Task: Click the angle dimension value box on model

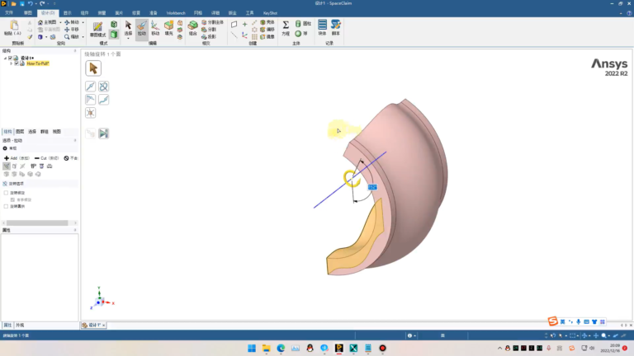Action: coord(372,187)
